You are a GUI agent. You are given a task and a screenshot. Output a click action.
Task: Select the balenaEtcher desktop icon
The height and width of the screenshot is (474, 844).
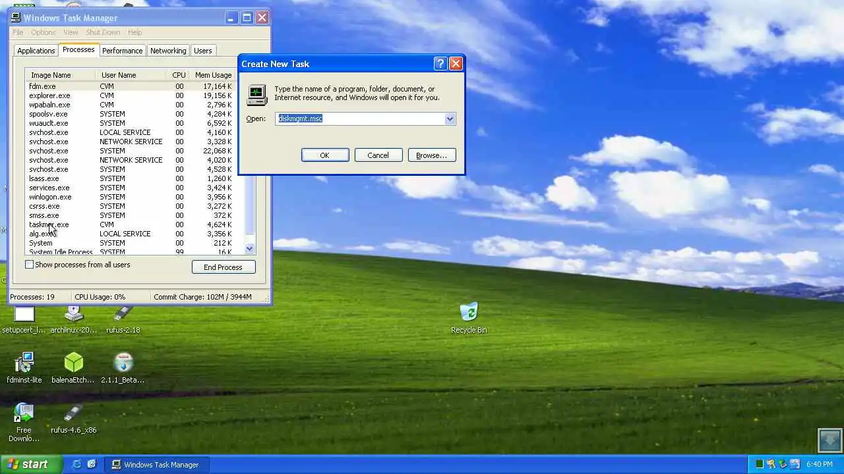coord(74,368)
